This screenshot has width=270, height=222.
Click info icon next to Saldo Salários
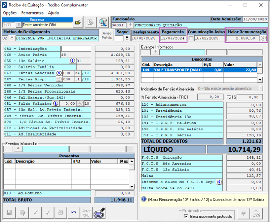(x=56, y=104)
